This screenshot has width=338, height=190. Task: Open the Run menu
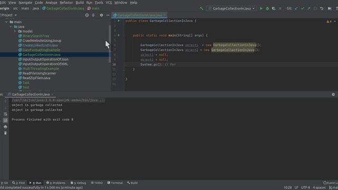(89, 3)
